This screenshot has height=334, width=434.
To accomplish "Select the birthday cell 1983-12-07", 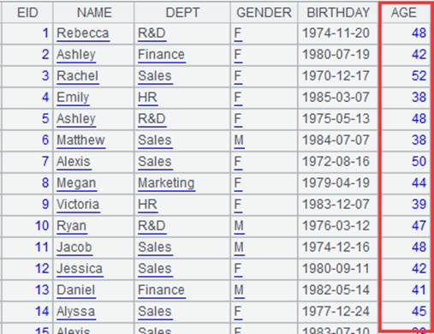I will click(336, 205).
